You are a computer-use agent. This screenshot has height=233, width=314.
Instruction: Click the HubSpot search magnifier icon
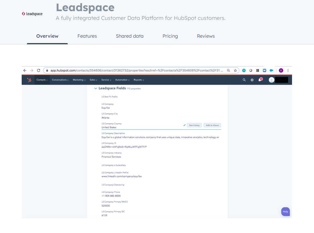click(x=244, y=80)
